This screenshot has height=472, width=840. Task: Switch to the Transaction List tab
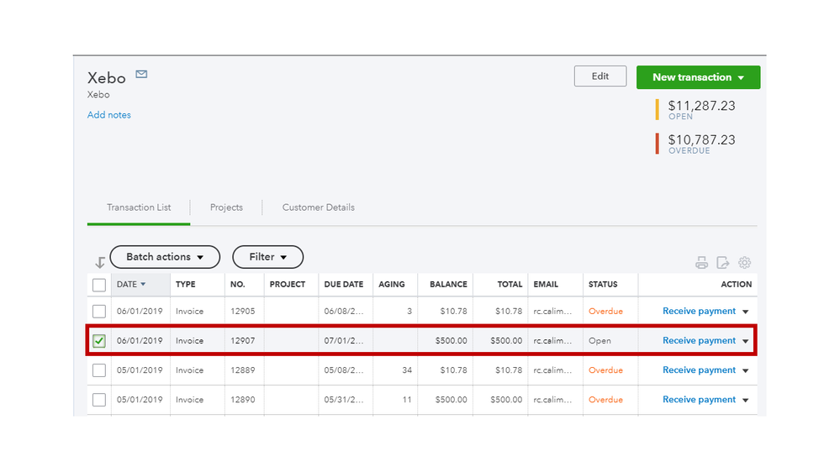tap(139, 207)
